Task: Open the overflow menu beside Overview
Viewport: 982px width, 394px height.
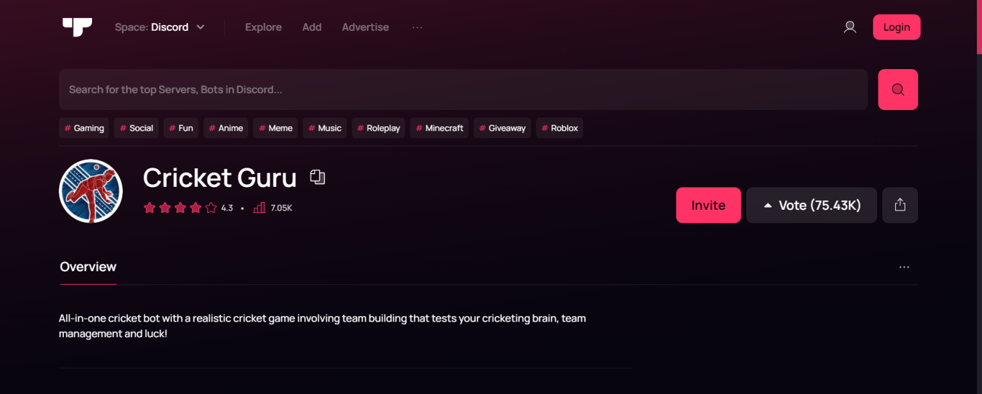Action: coord(904,267)
